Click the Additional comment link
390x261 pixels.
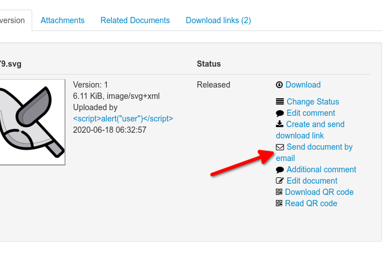pyautogui.click(x=321, y=169)
